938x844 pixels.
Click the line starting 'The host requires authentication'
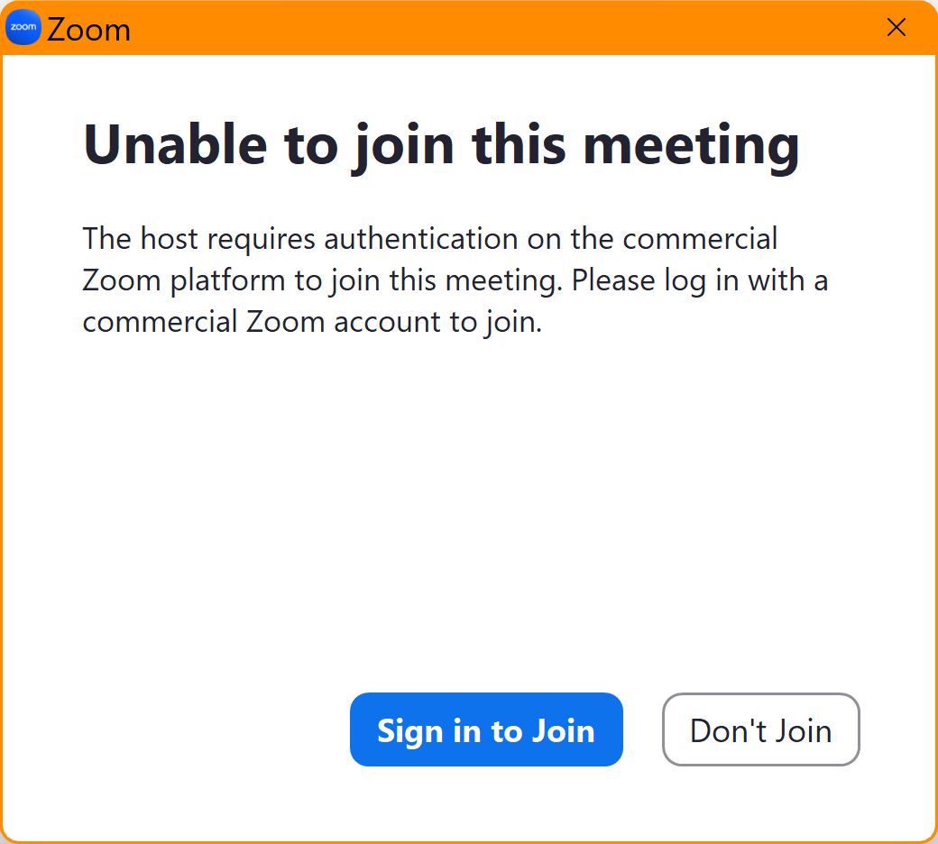(429, 239)
